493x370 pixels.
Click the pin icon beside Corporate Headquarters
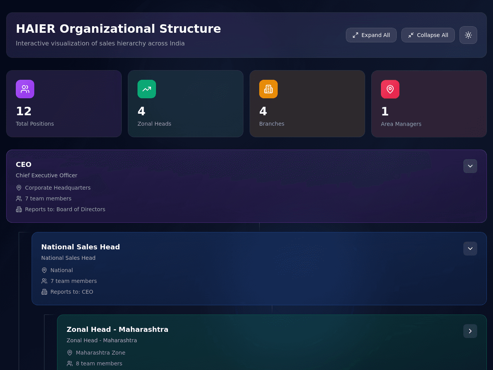click(x=19, y=188)
